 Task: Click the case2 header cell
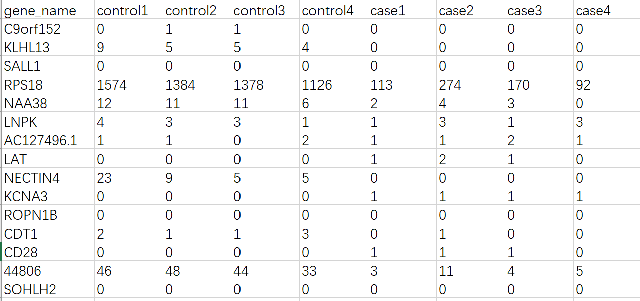(x=456, y=11)
